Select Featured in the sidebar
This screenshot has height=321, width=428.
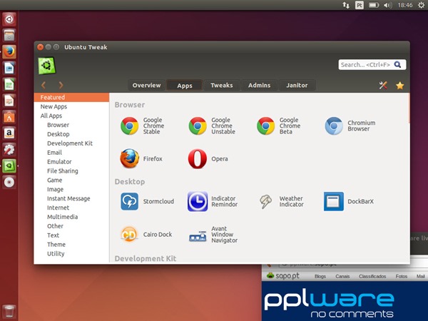pos(71,97)
